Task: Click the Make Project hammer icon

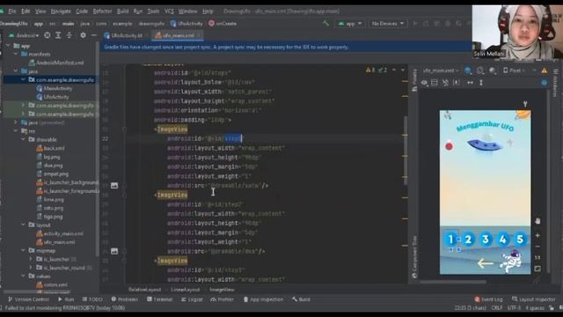Action: click(x=325, y=24)
